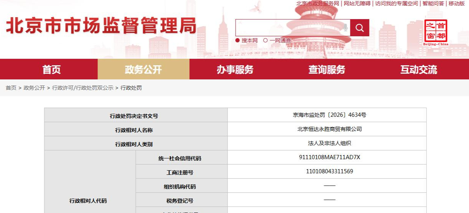Click the 北京市市场监督管理局 site title
This screenshot has height=213, width=469.
click(x=101, y=26)
